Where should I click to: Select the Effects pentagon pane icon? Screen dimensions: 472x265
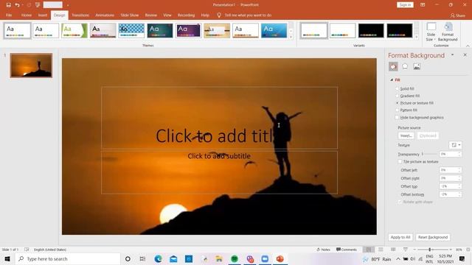pyautogui.click(x=405, y=66)
